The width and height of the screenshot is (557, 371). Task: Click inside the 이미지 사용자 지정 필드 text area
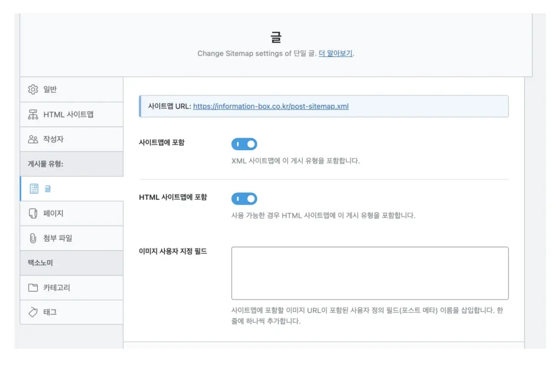tap(369, 273)
